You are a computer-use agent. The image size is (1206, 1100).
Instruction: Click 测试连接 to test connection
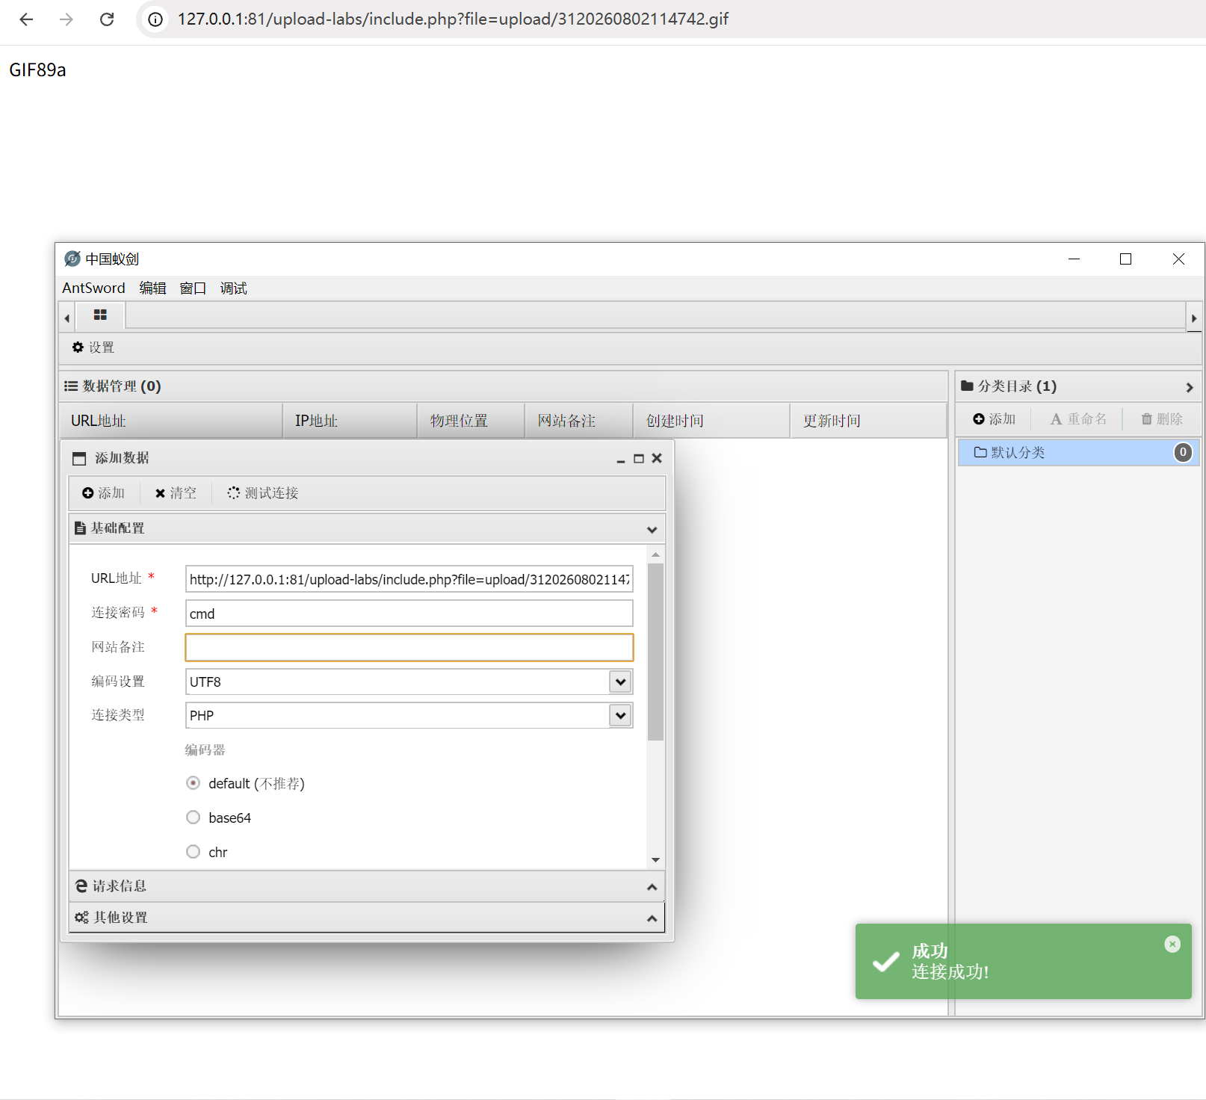[263, 493]
